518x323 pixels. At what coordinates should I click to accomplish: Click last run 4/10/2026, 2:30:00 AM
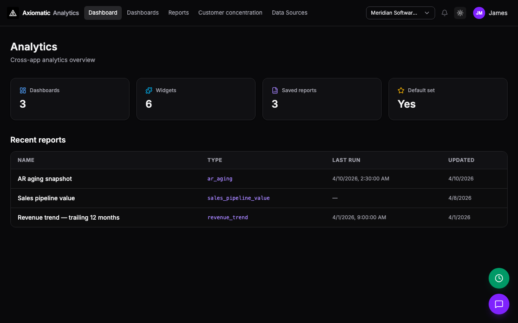(x=361, y=179)
